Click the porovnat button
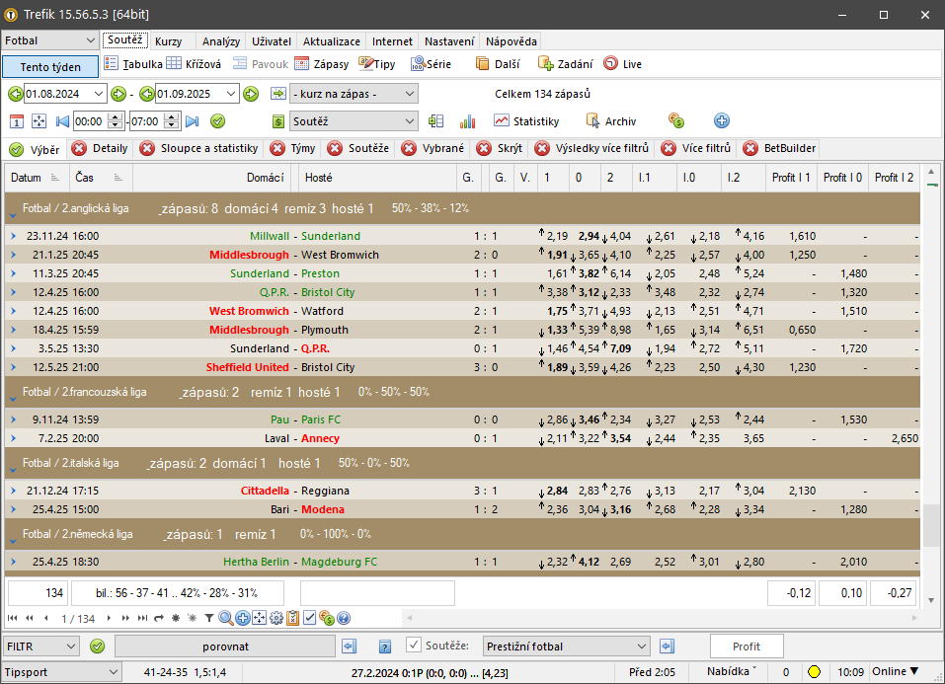The image size is (945, 684). click(225, 646)
